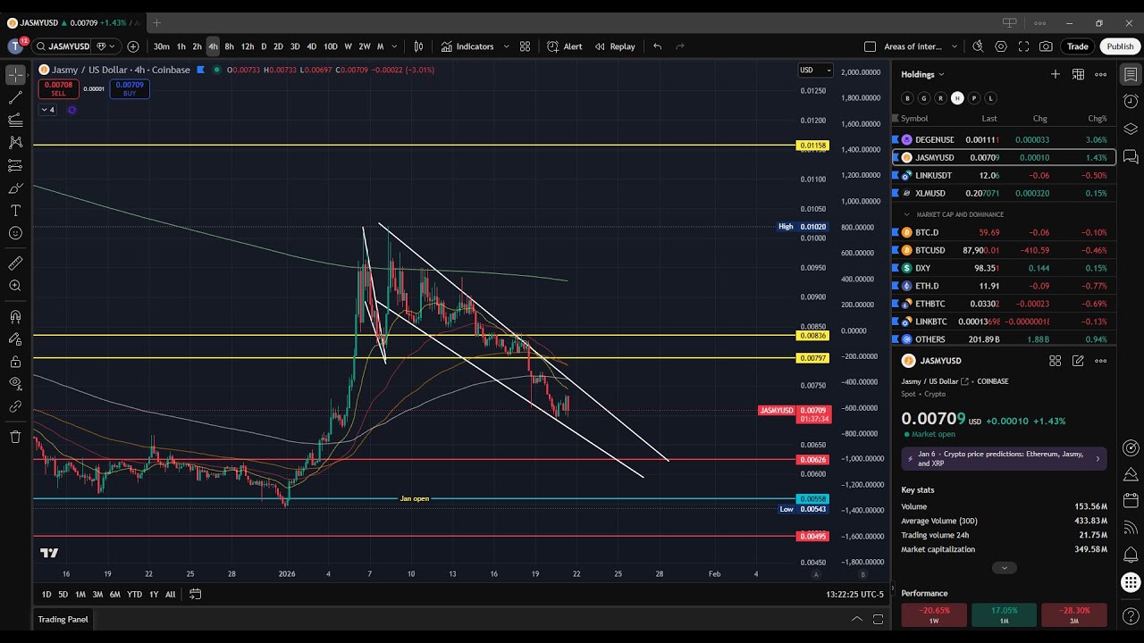The image size is (1144, 643).
Task: Open the layout setup square icon
Action: [870, 46]
